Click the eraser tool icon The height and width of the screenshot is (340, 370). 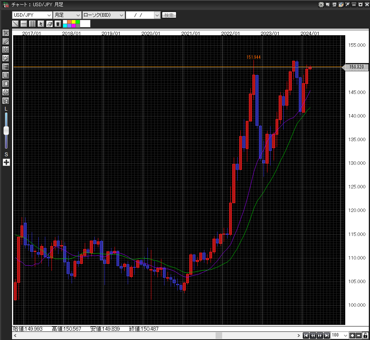click(x=49, y=24)
